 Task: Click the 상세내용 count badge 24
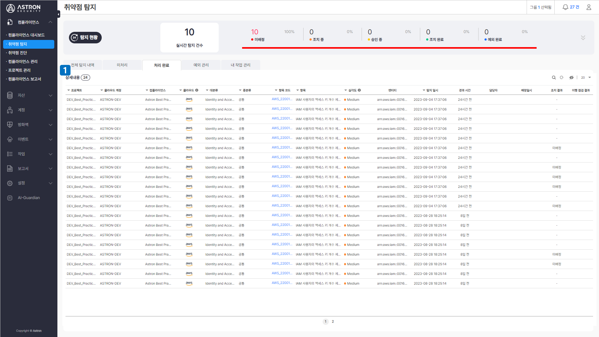coord(85,77)
